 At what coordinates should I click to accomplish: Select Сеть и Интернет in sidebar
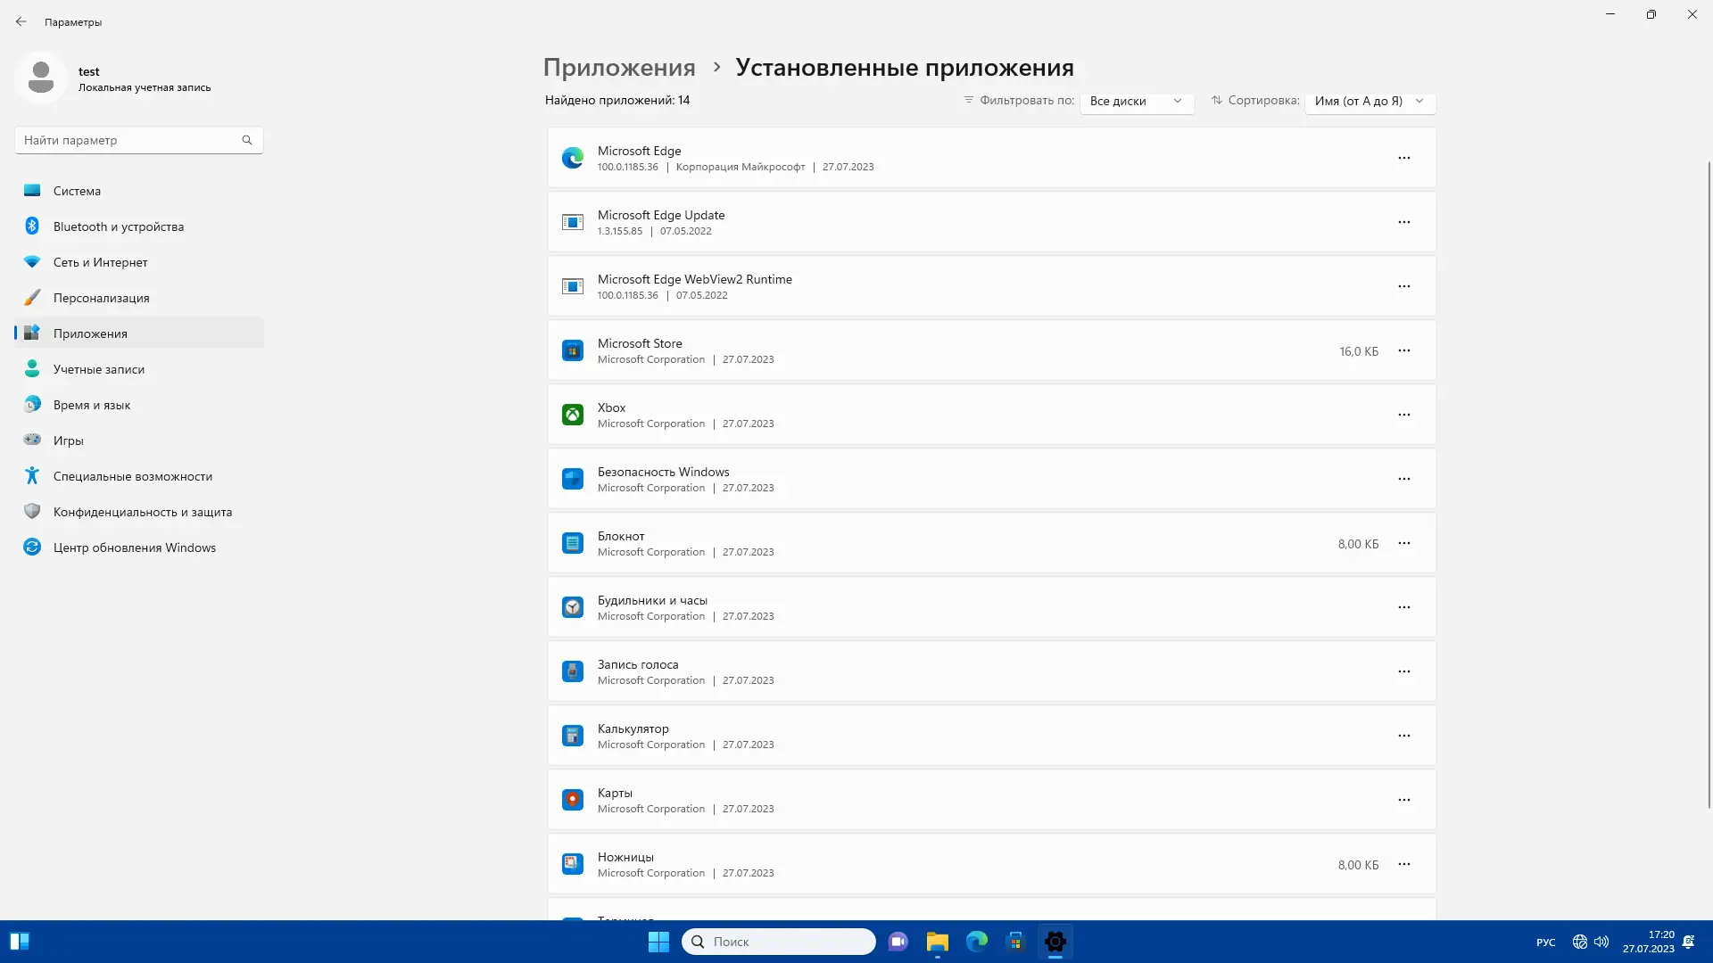point(100,262)
